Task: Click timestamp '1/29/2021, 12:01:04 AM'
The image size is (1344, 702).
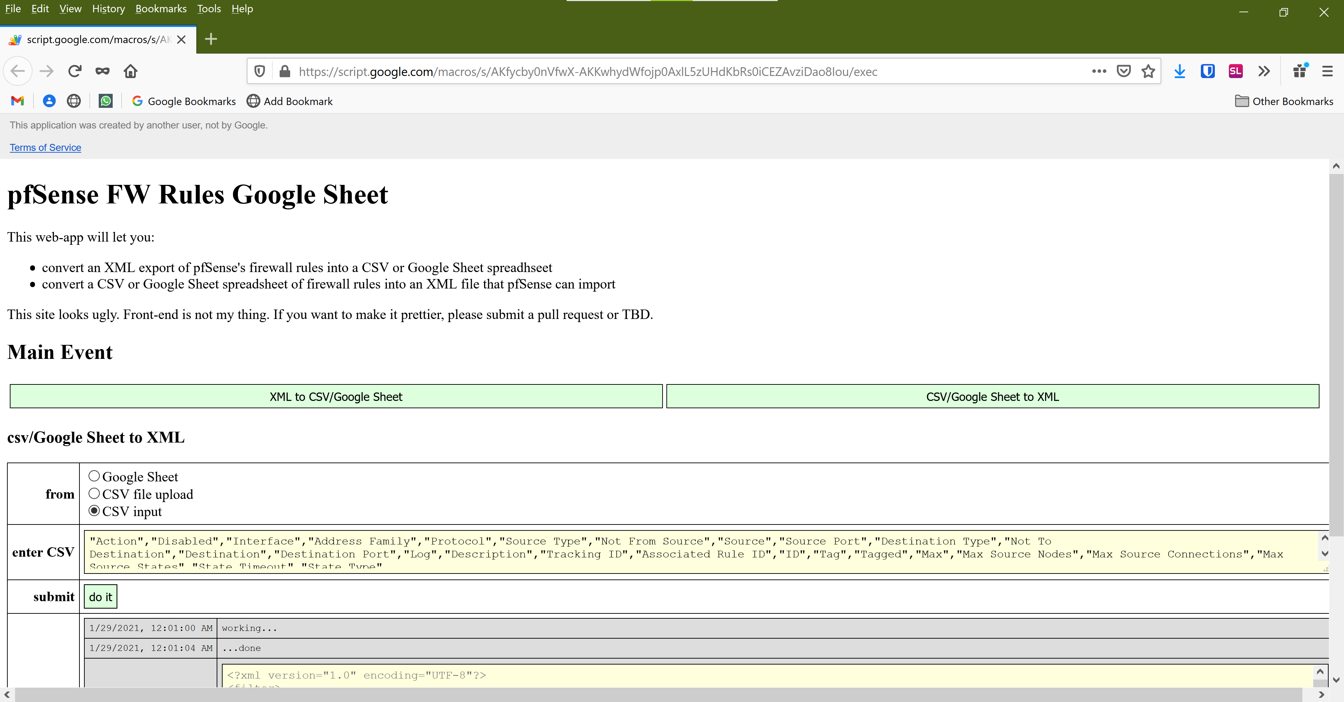Action: tap(151, 648)
